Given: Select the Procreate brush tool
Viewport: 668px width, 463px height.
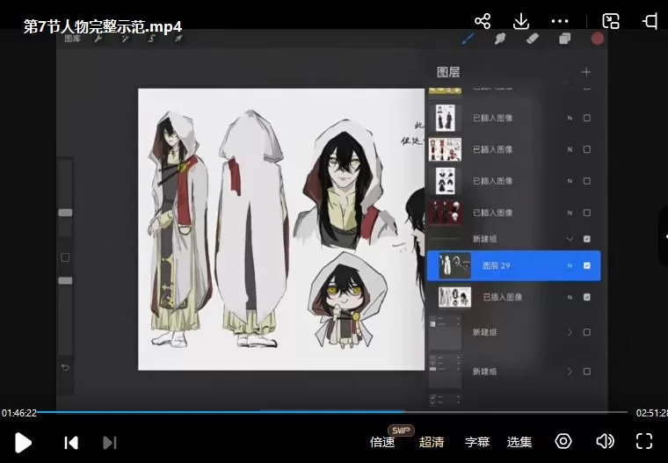Looking at the screenshot, I should (x=468, y=39).
